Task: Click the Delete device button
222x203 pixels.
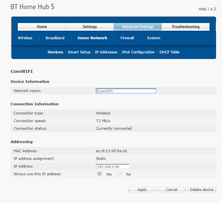Action: click(x=202, y=190)
